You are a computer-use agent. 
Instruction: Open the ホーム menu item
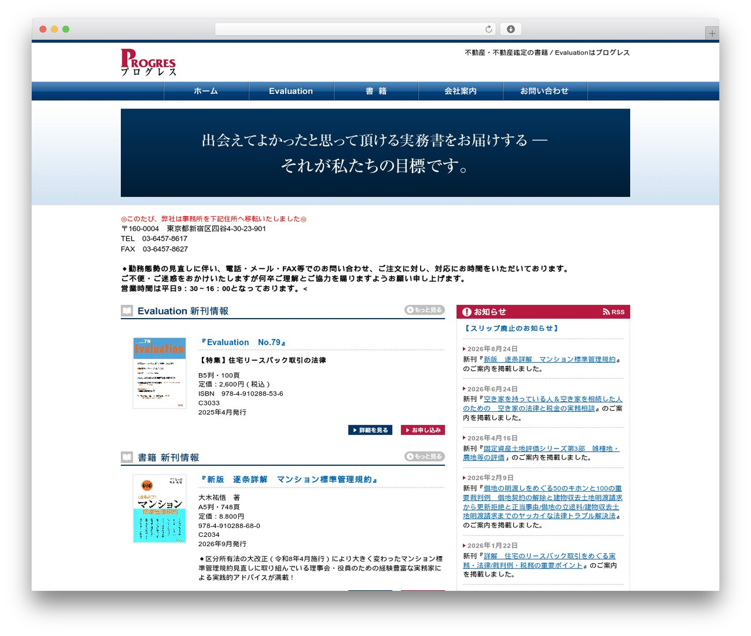click(x=207, y=91)
